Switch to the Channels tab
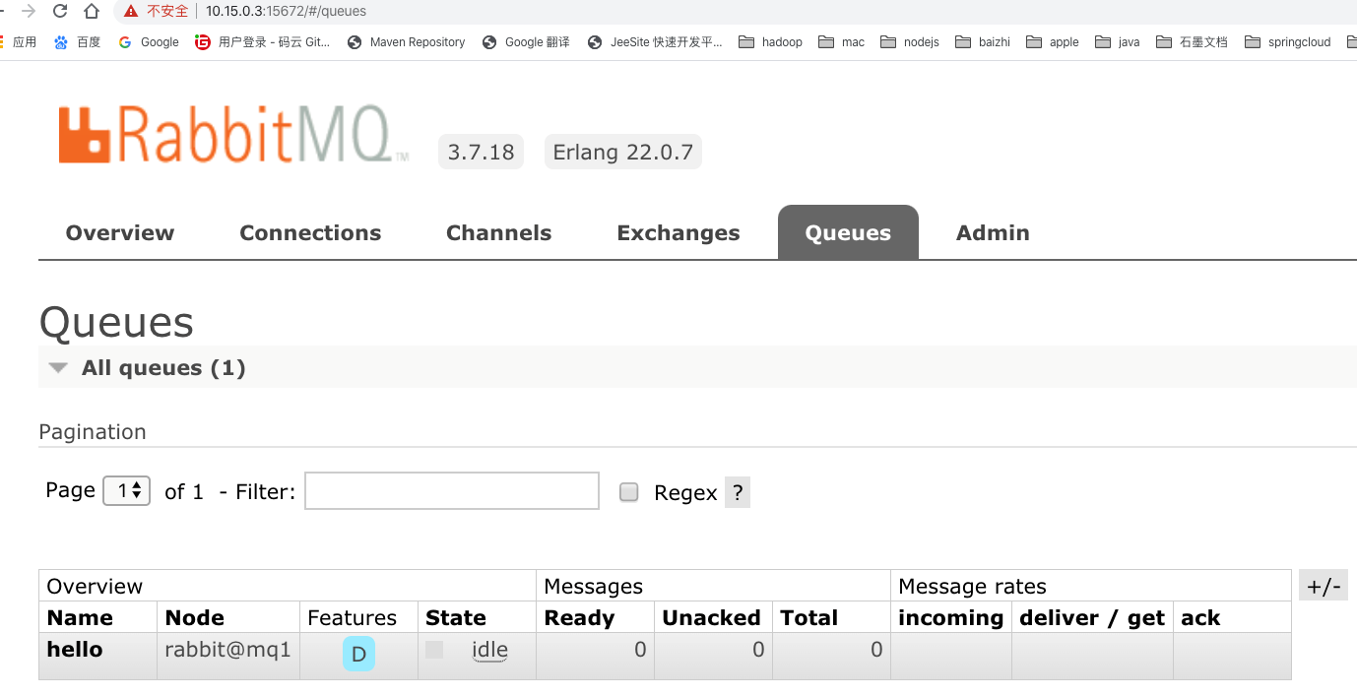This screenshot has width=1357, height=696. coord(499,233)
